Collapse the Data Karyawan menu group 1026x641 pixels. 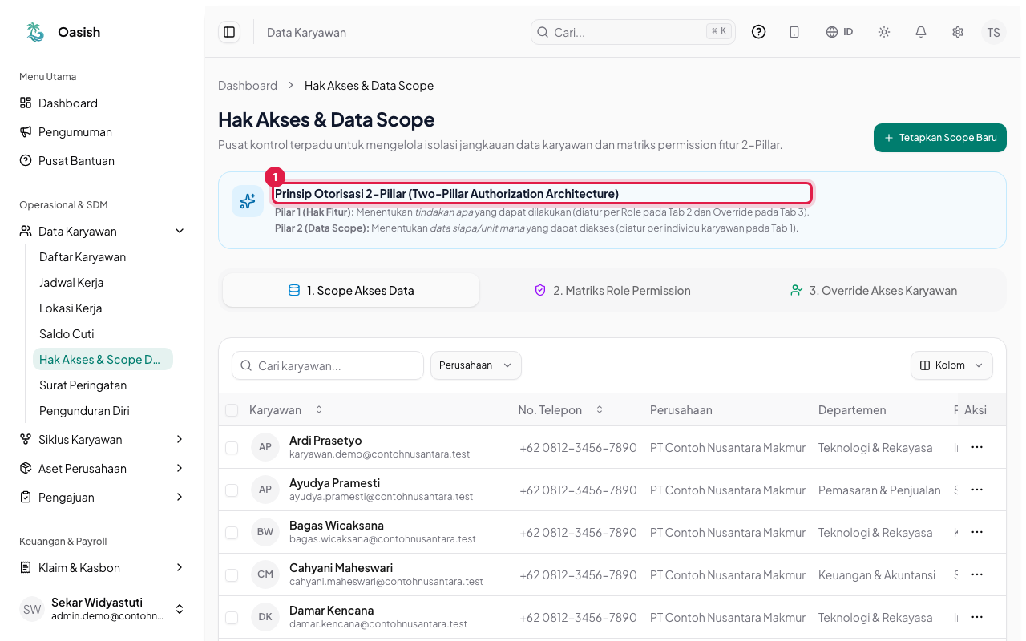point(103,232)
